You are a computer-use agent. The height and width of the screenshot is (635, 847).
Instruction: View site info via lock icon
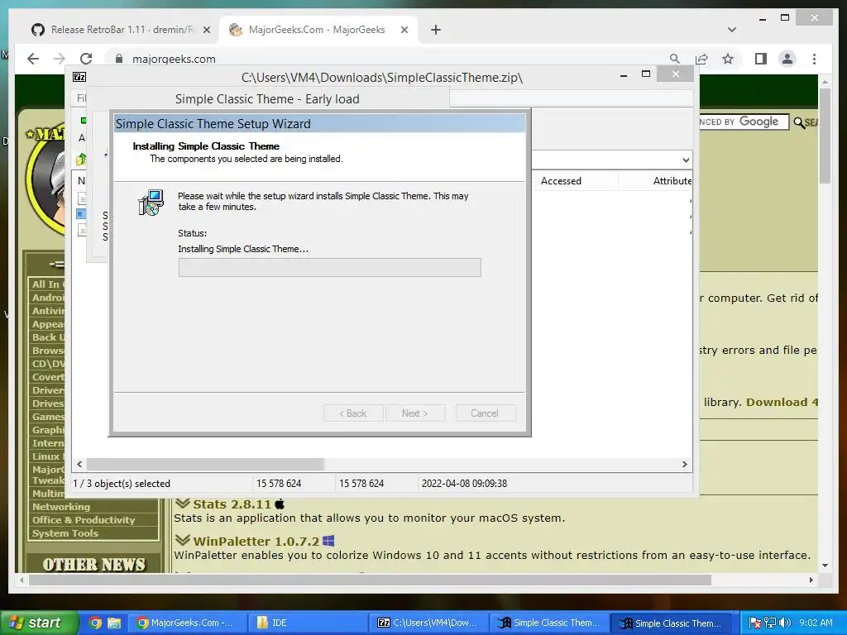(x=119, y=59)
